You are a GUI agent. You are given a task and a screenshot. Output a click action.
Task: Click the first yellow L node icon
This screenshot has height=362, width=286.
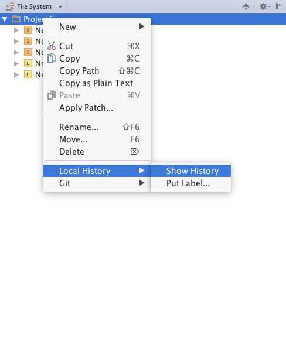(28, 63)
